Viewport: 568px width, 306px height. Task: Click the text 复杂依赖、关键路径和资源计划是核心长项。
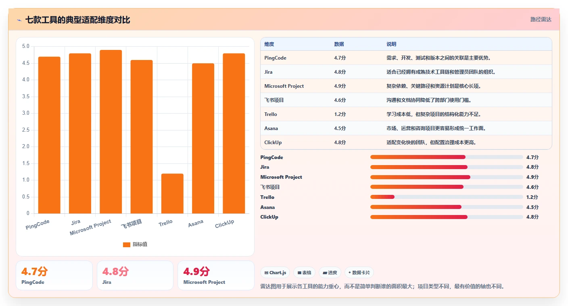[434, 86]
